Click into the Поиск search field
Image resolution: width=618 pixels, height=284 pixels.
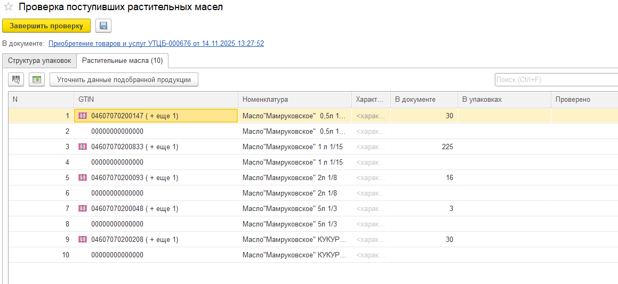pyautogui.click(x=555, y=79)
